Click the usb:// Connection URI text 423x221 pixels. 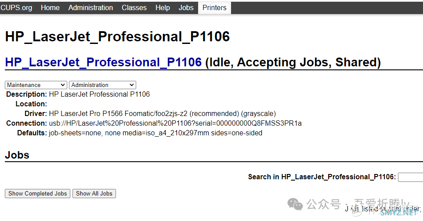click(175, 123)
